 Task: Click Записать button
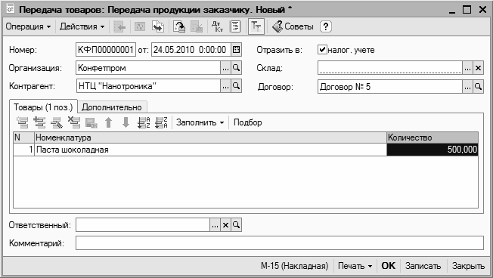click(423, 266)
